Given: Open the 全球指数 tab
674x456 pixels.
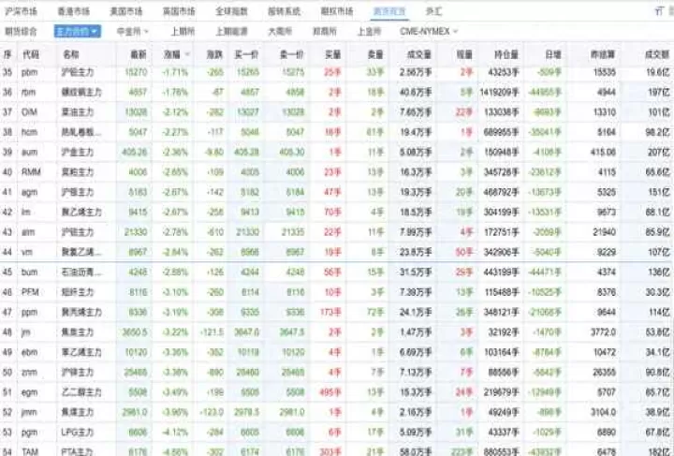Looking at the screenshot, I should coord(231,11).
